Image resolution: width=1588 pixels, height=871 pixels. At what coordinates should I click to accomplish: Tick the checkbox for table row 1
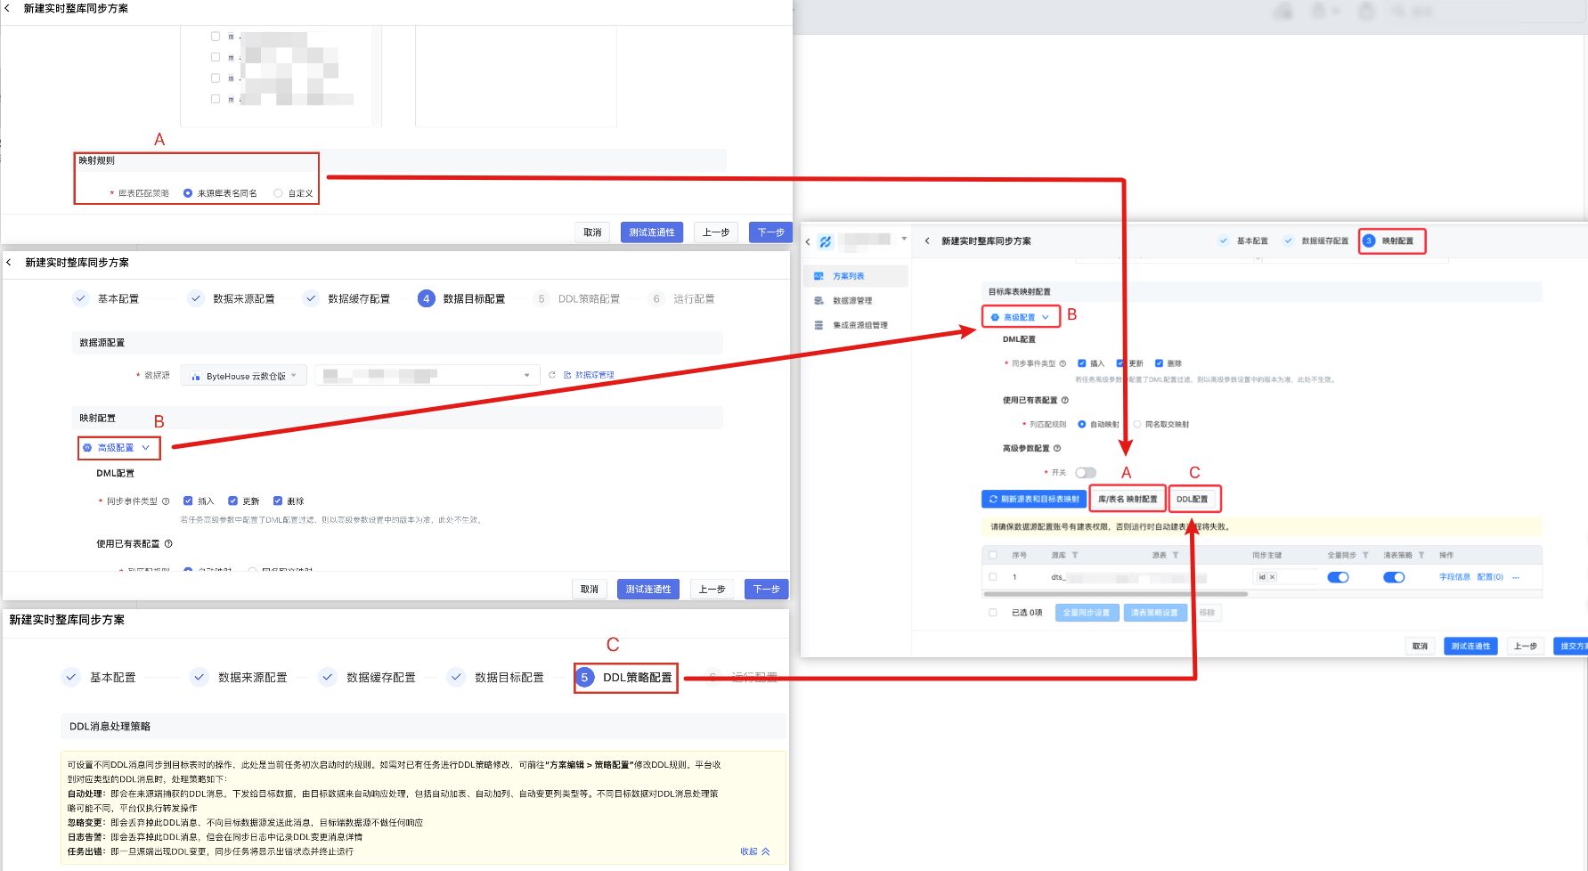click(x=993, y=577)
